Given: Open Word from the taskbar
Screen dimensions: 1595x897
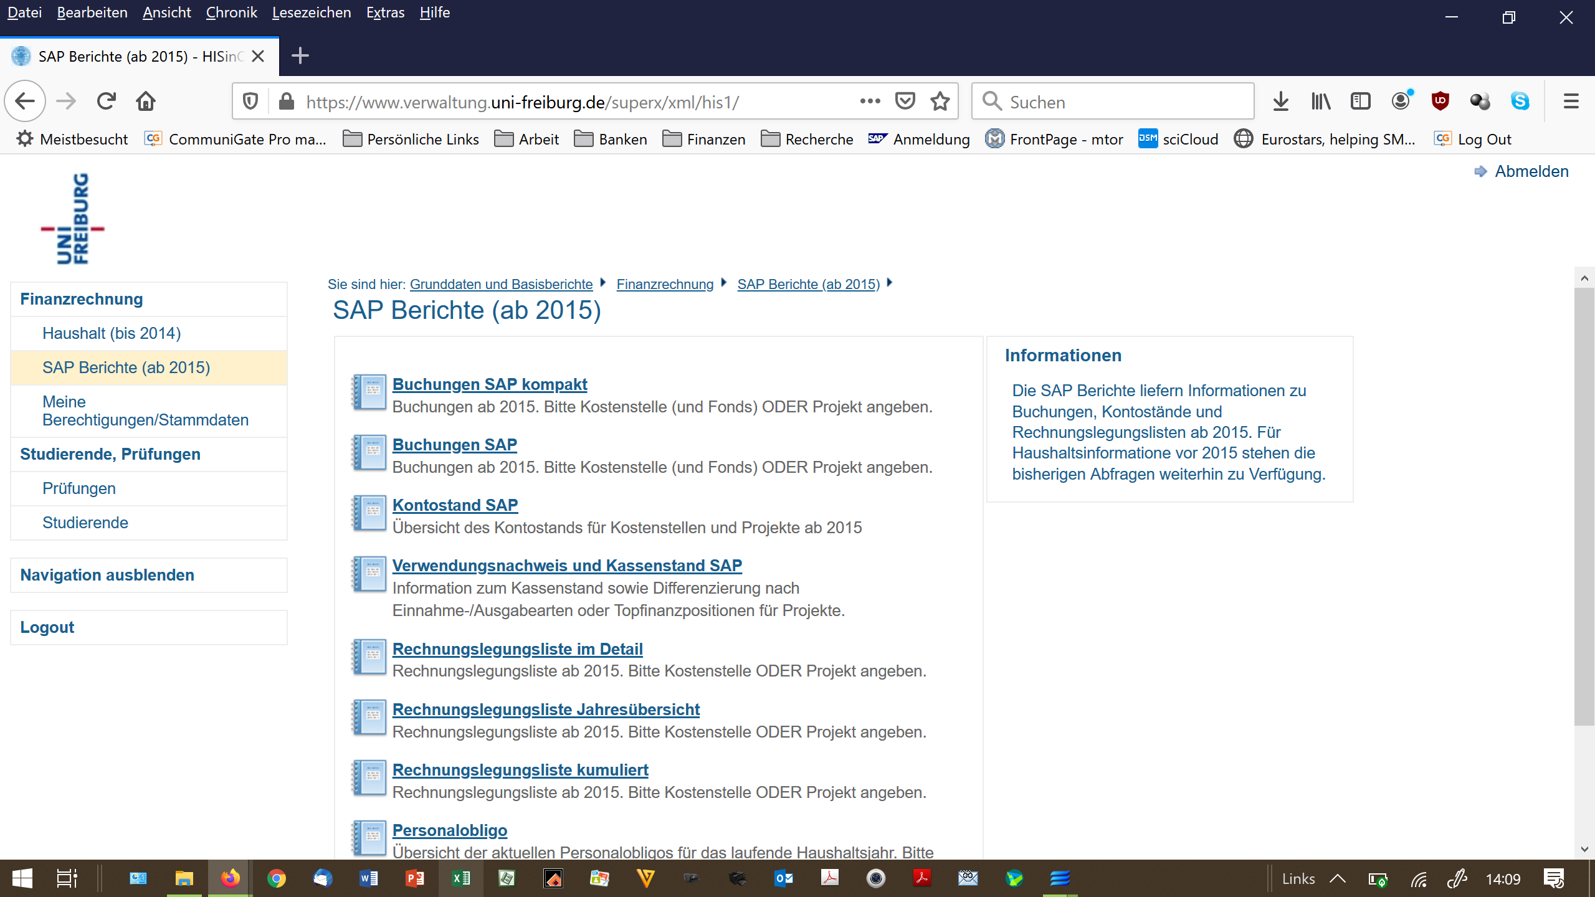Looking at the screenshot, I should 368,879.
